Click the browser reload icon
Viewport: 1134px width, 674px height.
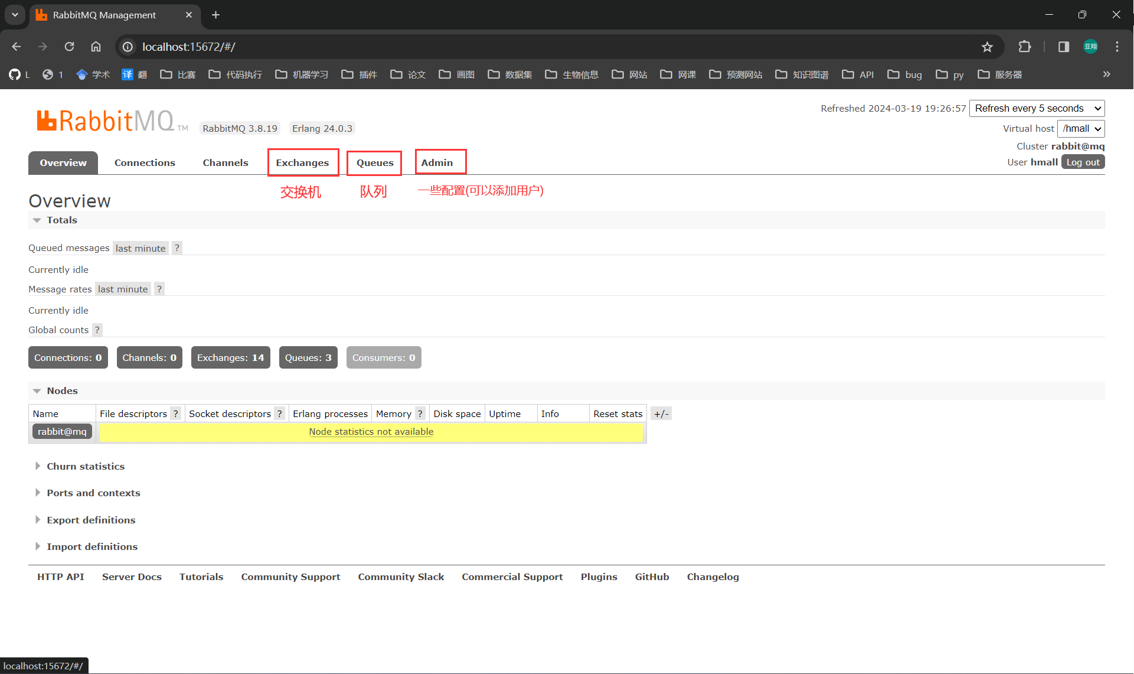tap(69, 47)
